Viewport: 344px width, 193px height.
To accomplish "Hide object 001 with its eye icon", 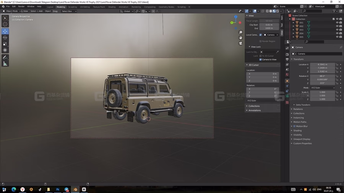I will tap(337, 23).
